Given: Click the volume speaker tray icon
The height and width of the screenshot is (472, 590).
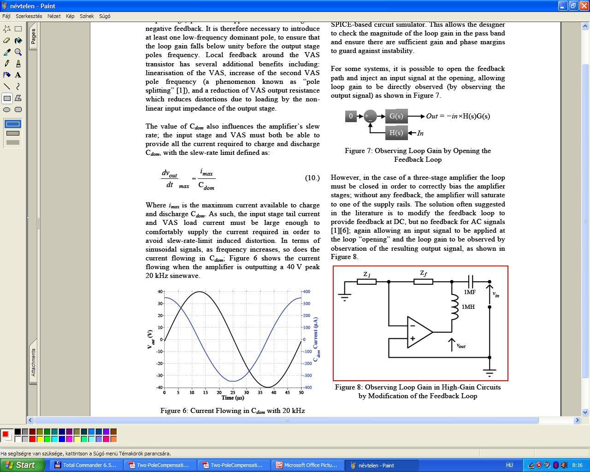Looking at the screenshot, I should click(x=564, y=465).
